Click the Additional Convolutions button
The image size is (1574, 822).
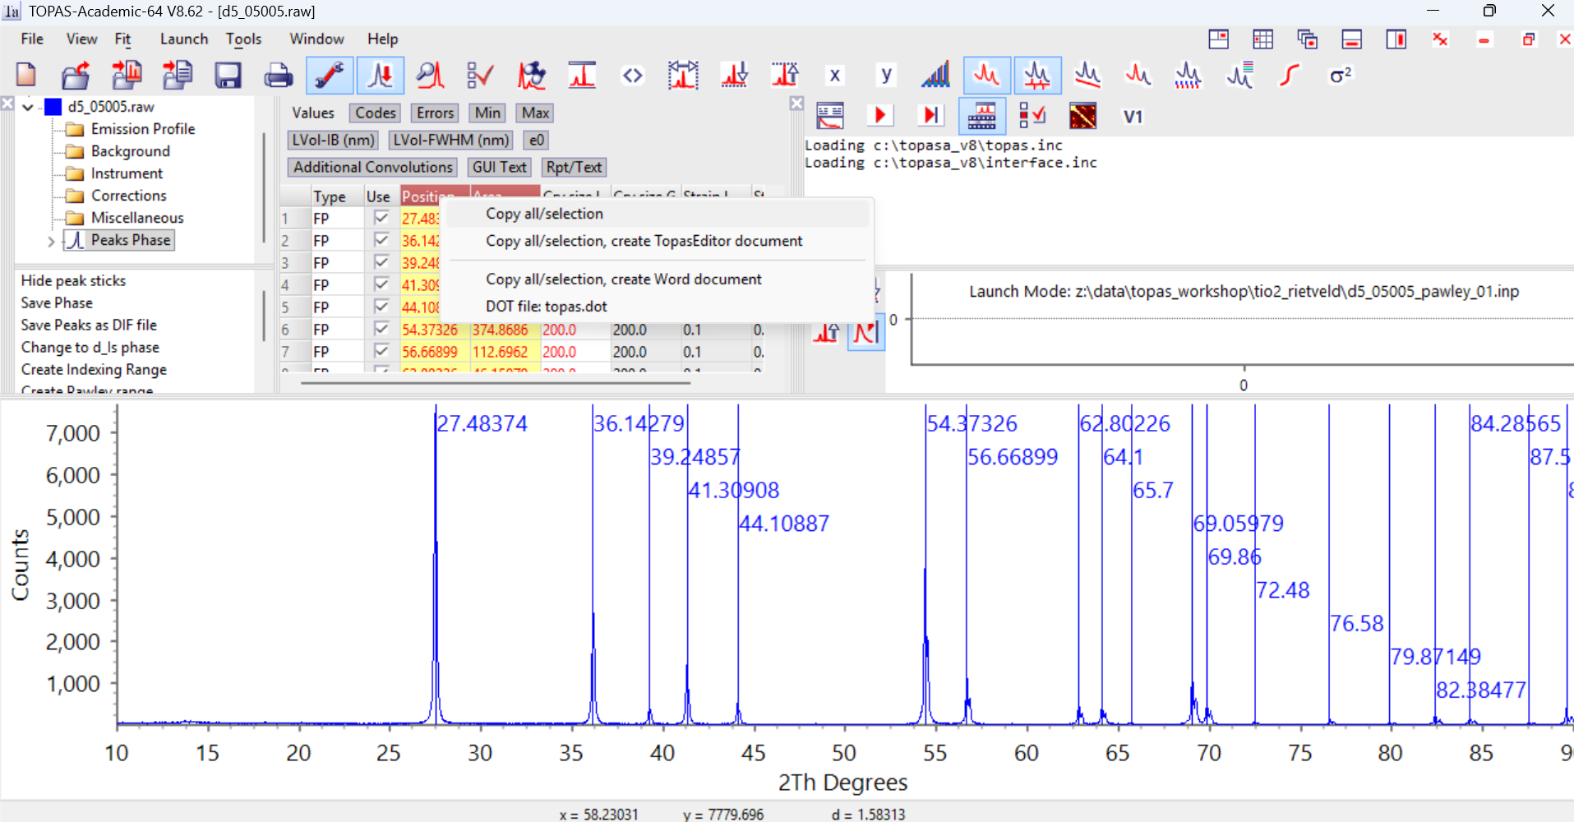[x=373, y=167]
